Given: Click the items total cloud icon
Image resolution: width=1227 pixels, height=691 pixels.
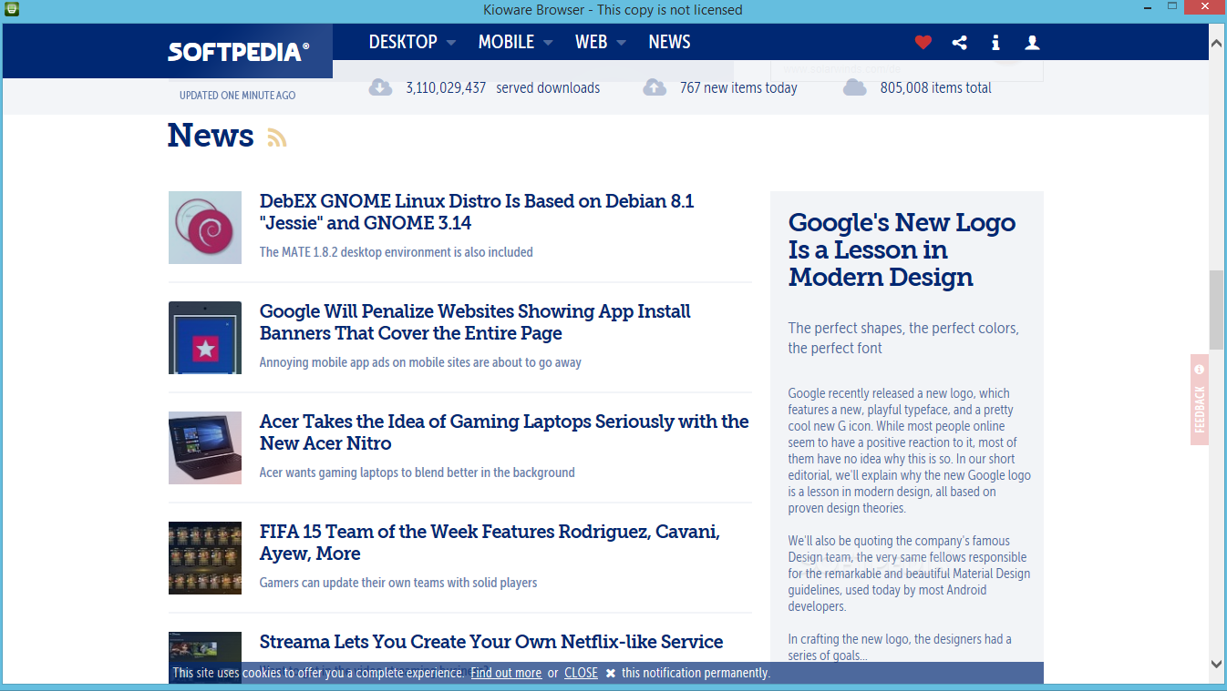Looking at the screenshot, I should [x=854, y=87].
